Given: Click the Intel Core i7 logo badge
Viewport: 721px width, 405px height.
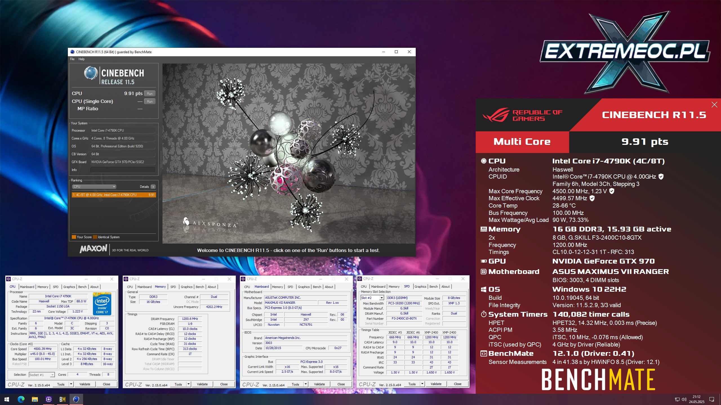Looking at the screenshot, I should tap(102, 304).
